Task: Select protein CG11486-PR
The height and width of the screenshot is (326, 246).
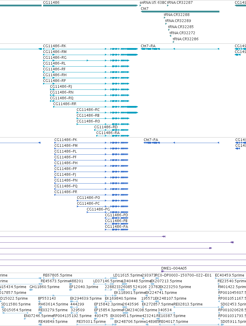Action: click(66, 192)
